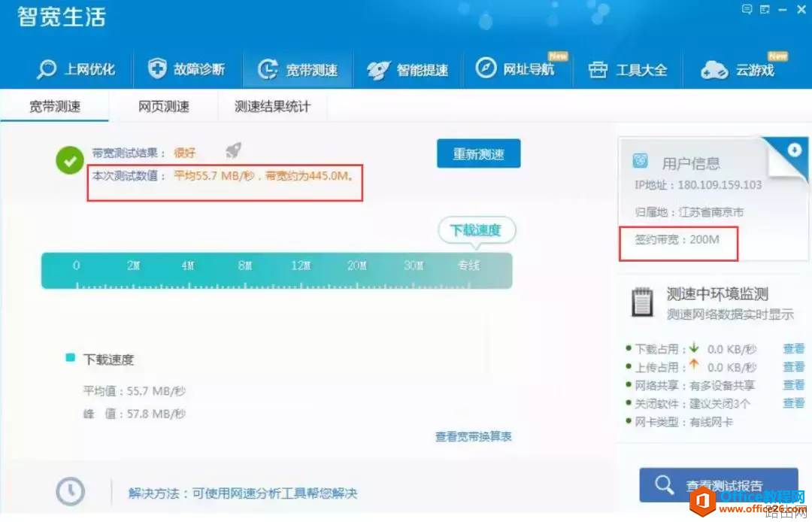The width and height of the screenshot is (812, 522).
Task: Click the feedback chat icon in title bar
Action: [747, 9]
